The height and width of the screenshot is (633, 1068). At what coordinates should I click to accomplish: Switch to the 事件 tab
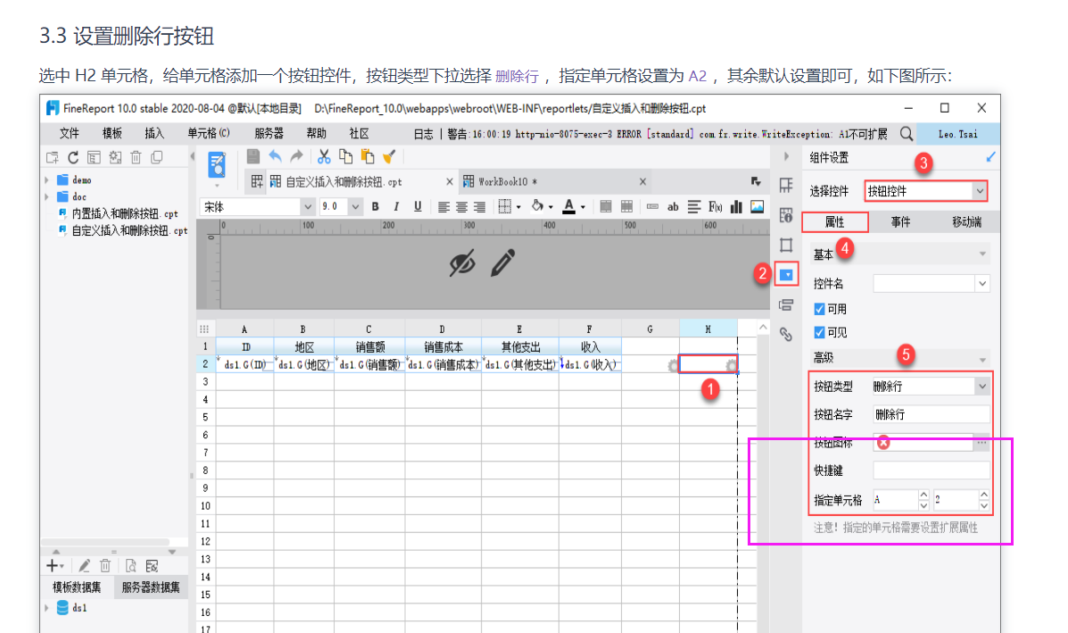tap(900, 222)
